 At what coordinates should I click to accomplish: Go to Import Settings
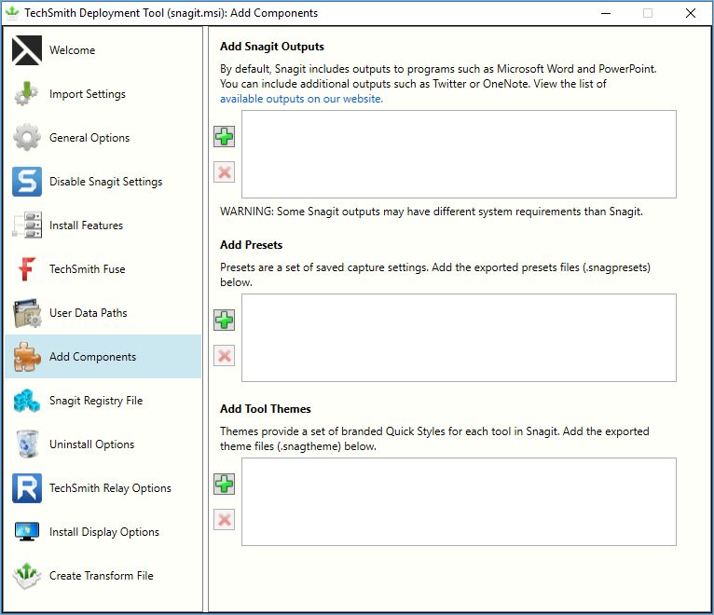(x=103, y=94)
